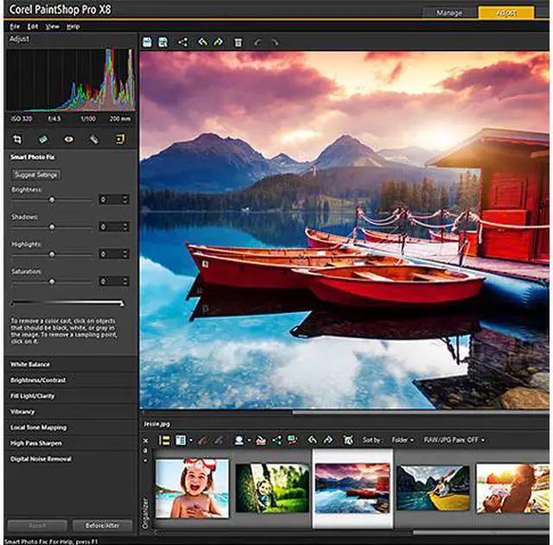Screen dimensions: 553x545
Task: Click the Saturation value stepper arrows
Action: coord(126,282)
